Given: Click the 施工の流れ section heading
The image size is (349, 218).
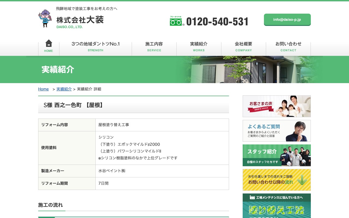Looking at the screenshot, I should [50, 205].
